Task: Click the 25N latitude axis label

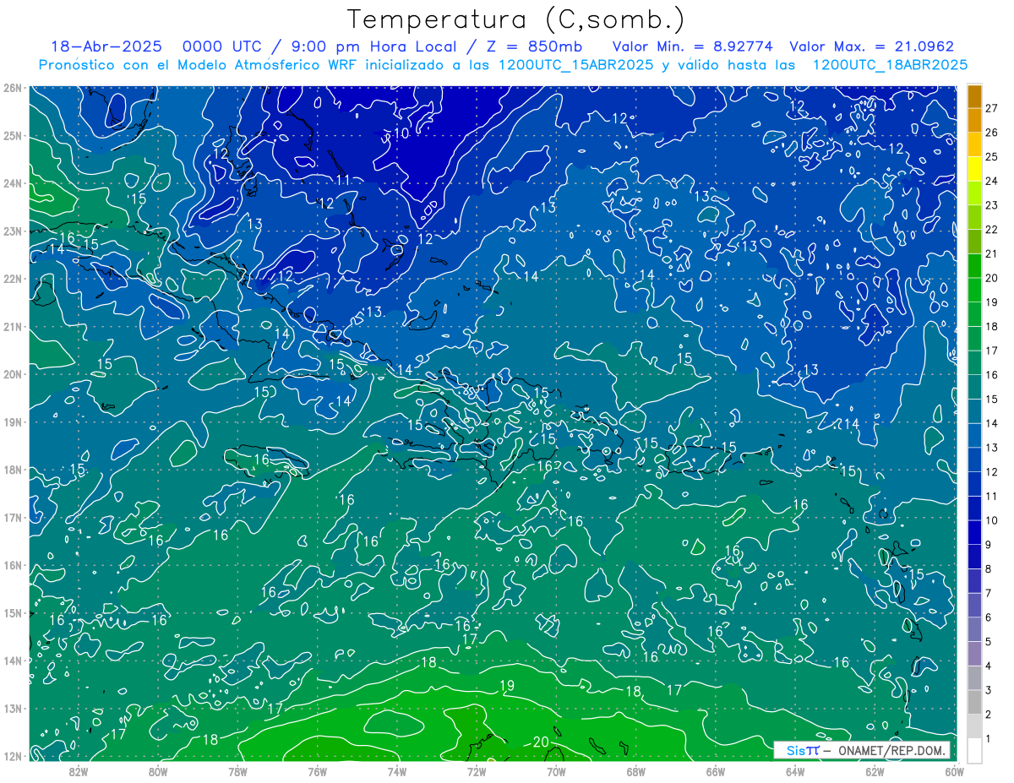Action: [13, 136]
